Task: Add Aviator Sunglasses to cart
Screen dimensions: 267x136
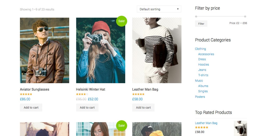Action: tap(31, 107)
